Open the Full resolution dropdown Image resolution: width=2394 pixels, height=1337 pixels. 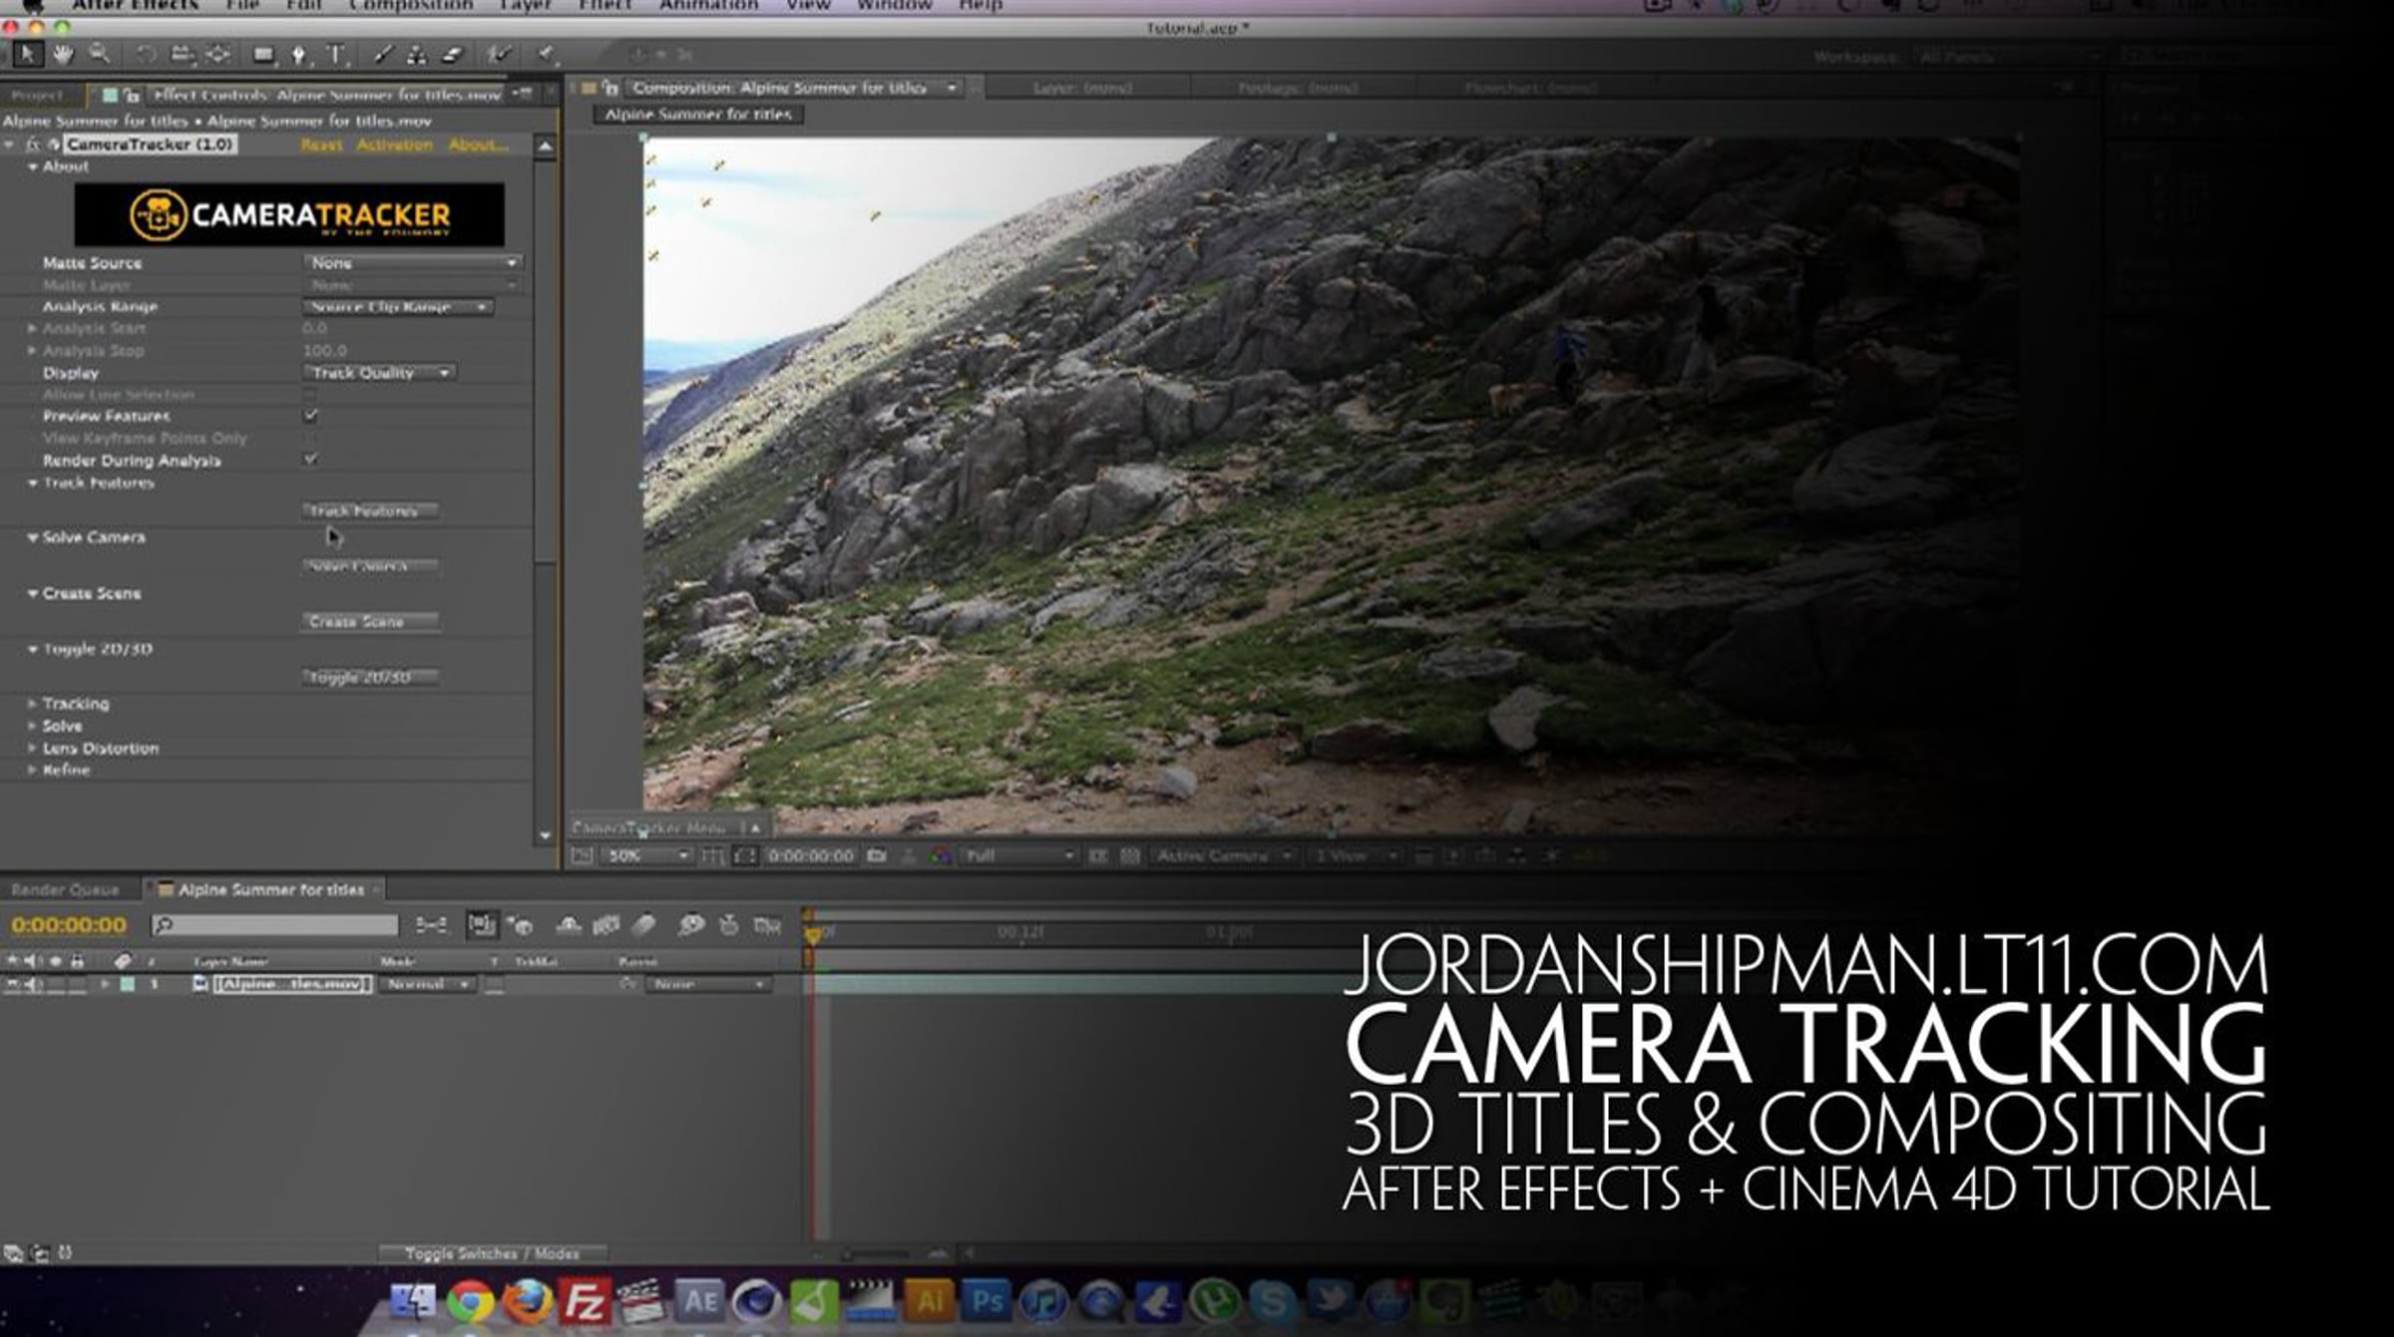(x=1017, y=855)
